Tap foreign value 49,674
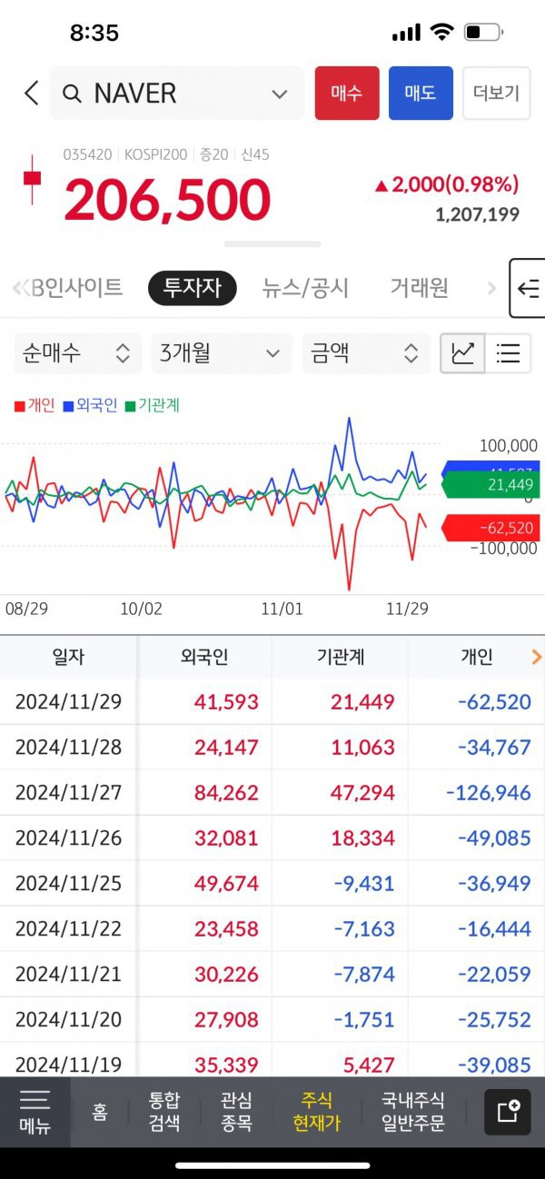 click(226, 883)
